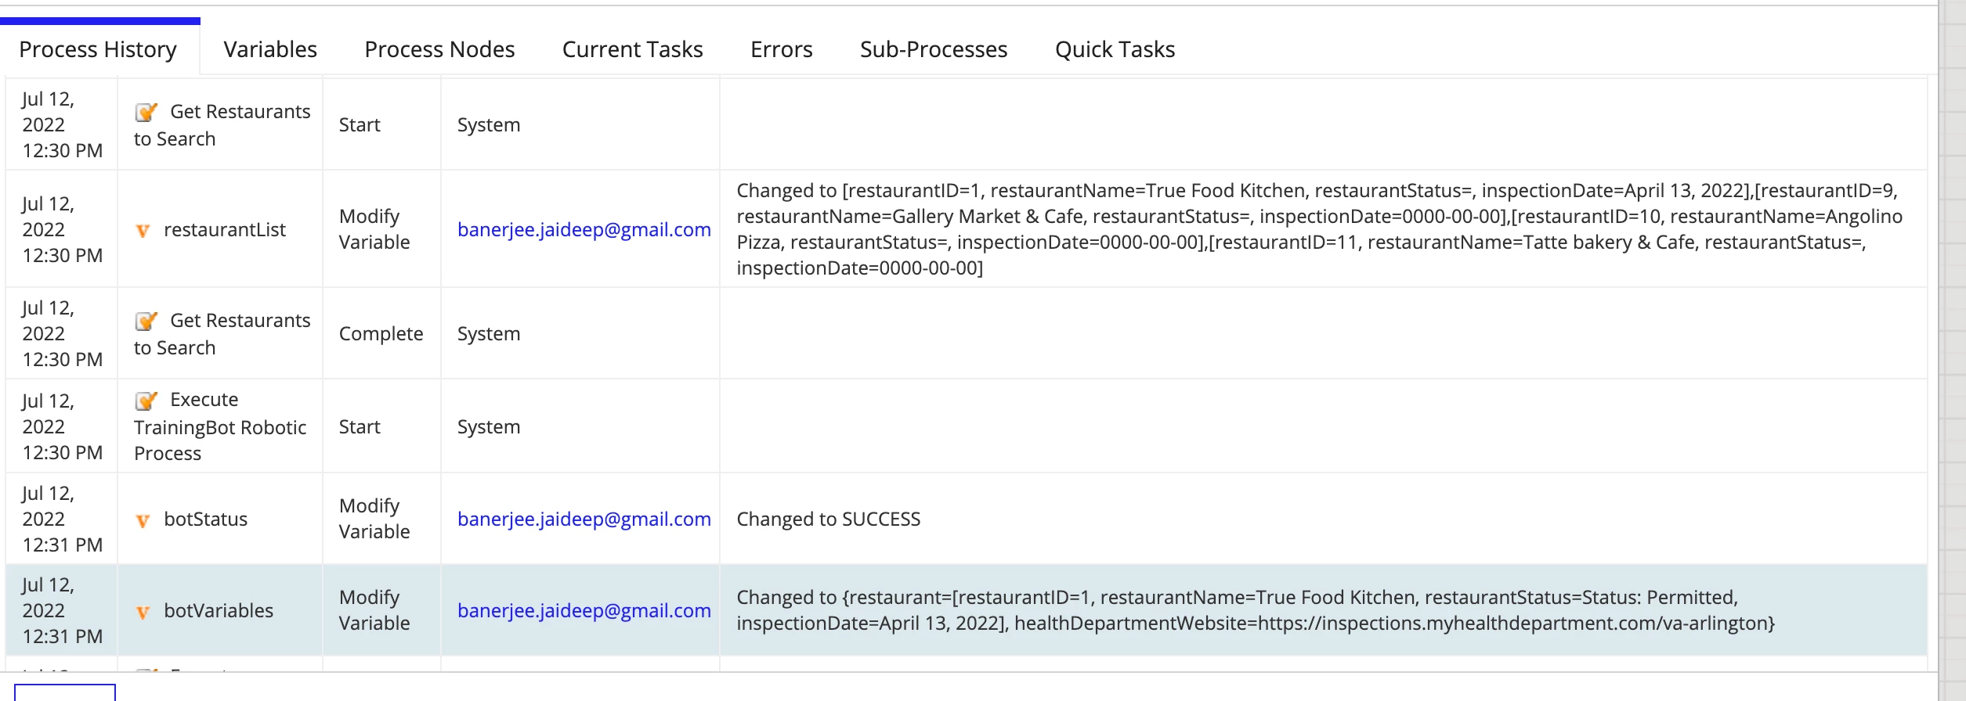Screen dimensions: 1966x701
Task: Click the botVariables variable icon
Action: tap(143, 612)
